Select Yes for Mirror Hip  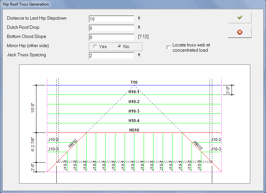pyautogui.click(x=95, y=46)
